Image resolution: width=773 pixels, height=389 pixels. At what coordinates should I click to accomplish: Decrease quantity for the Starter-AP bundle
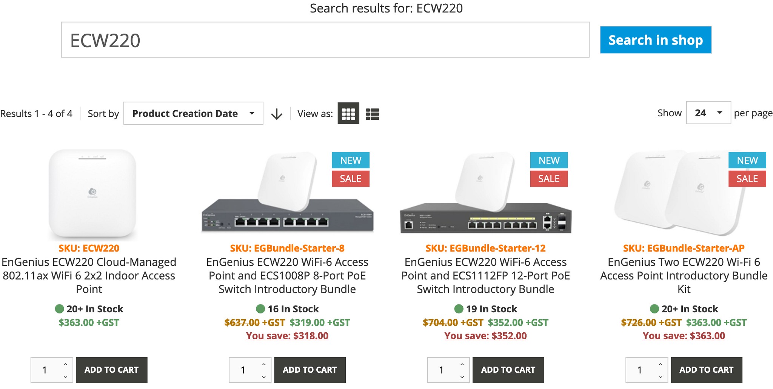click(x=661, y=377)
